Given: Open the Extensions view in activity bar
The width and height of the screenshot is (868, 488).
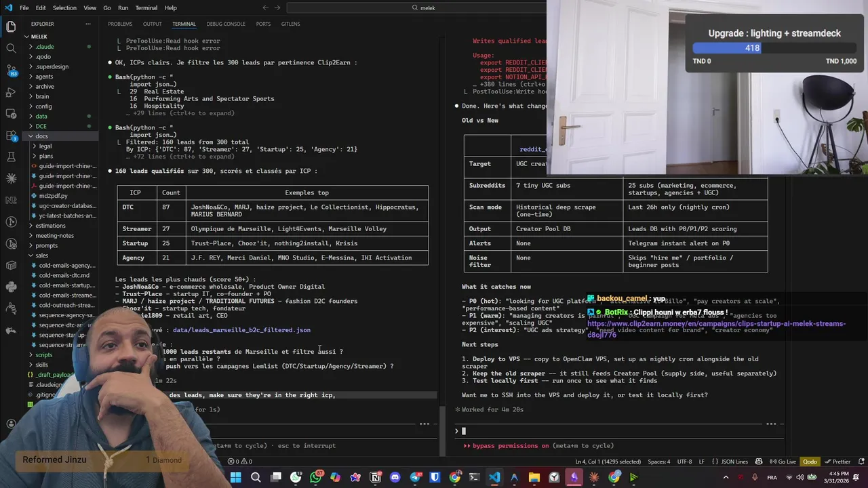Looking at the screenshot, I should click(x=11, y=135).
